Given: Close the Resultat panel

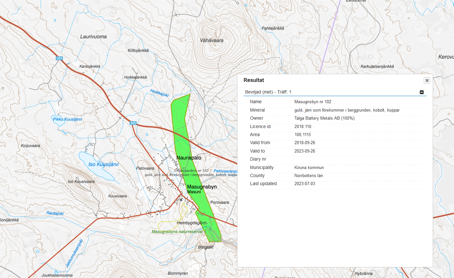Looking at the screenshot, I should (427, 80).
